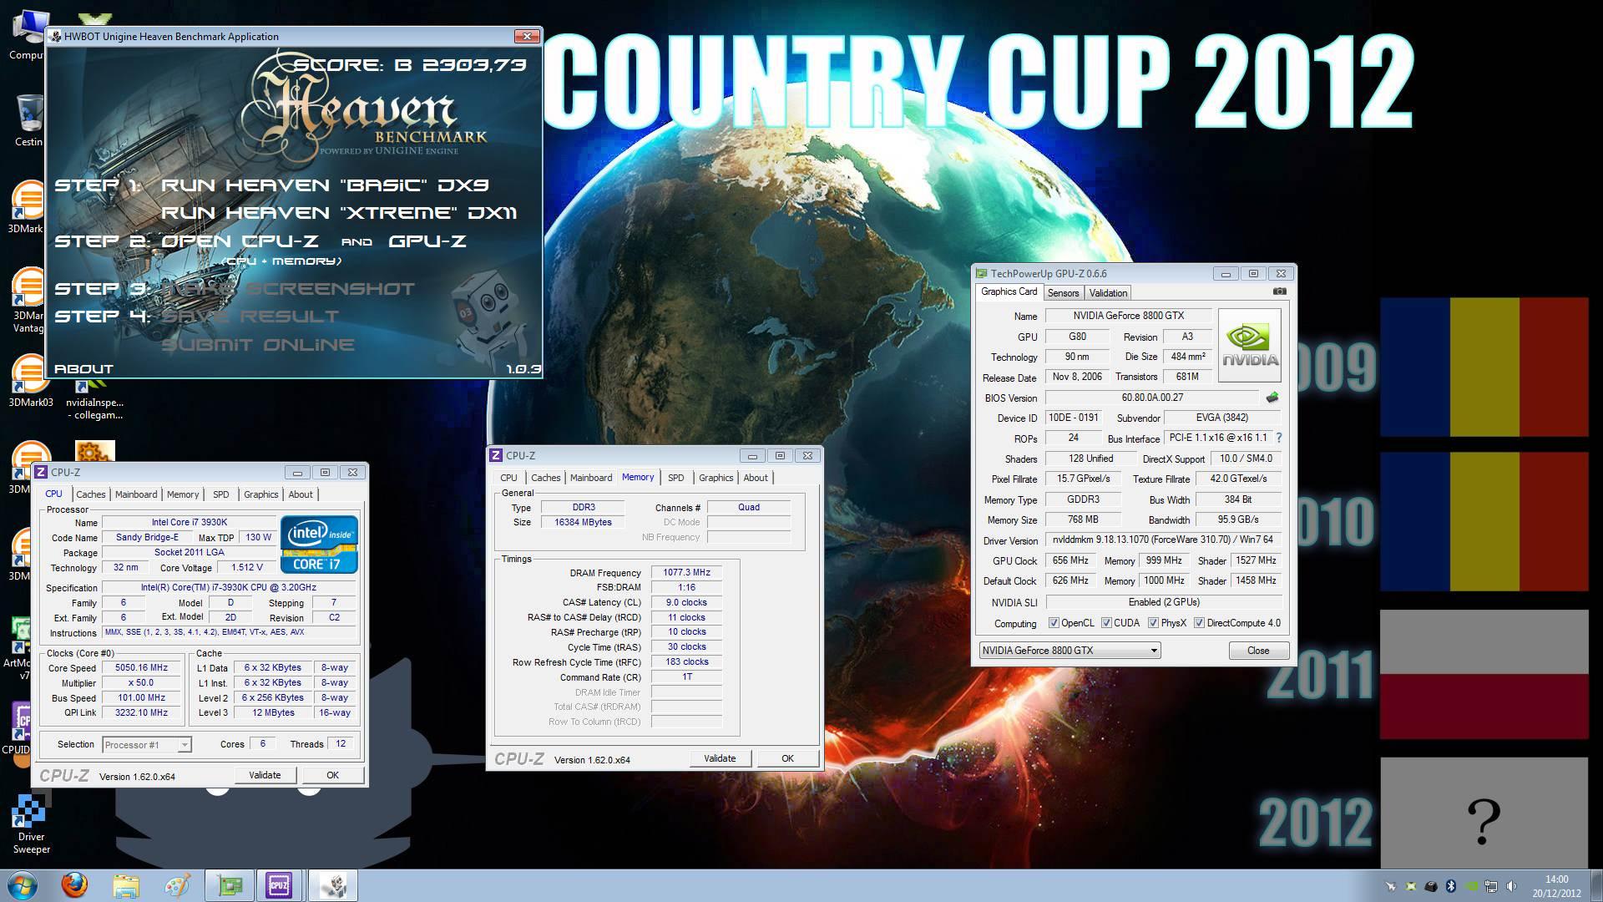Viewport: 1603px width, 902px height.
Task: Click the taskbar clock showing 14:00
Action: pyautogui.click(x=1556, y=885)
